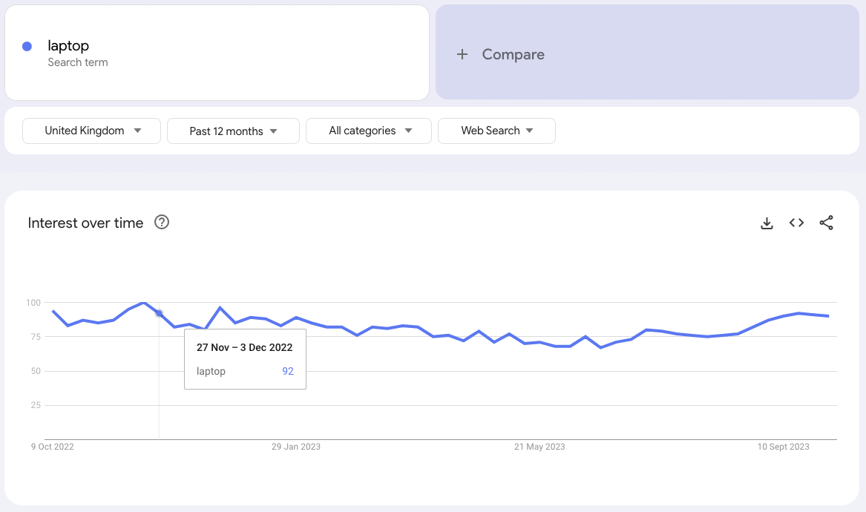Share the Interest over time chart
The height and width of the screenshot is (512, 866).
[x=826, y=223]
